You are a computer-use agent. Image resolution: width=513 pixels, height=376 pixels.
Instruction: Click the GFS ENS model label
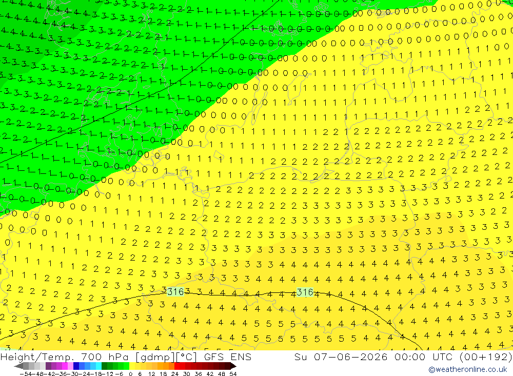tap(228, 357)
